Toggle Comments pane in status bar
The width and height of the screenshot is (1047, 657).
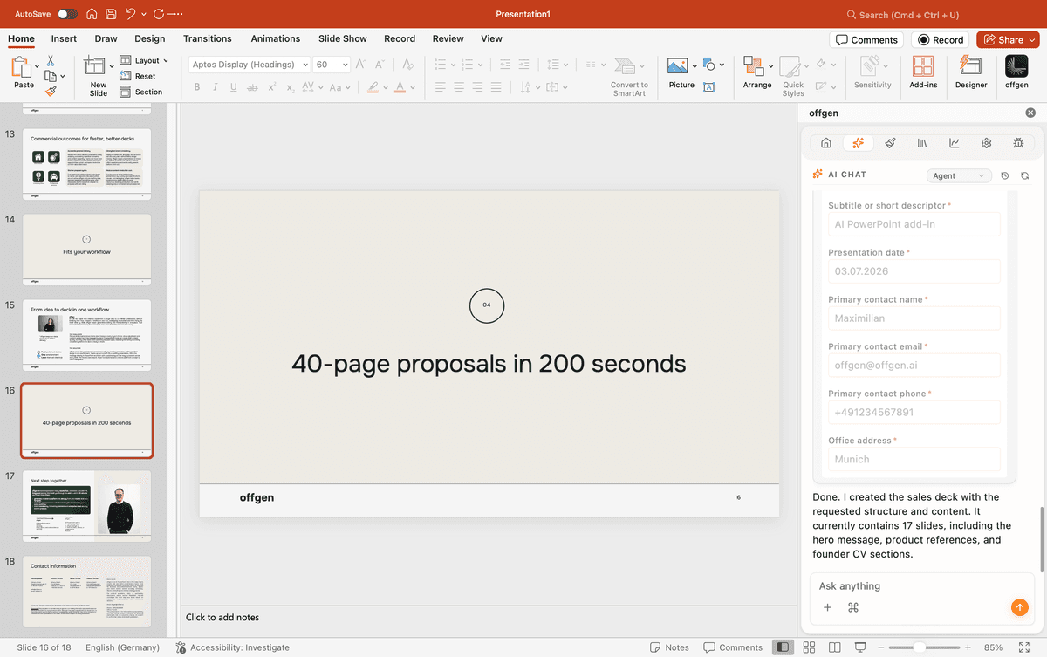[x=733, y=647]
